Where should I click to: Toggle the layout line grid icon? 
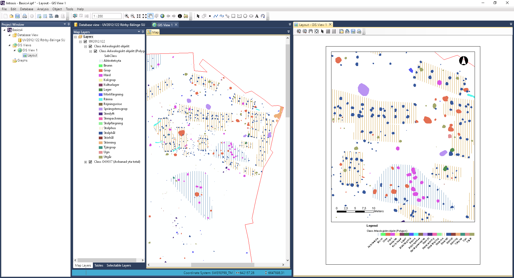click(328, 31)
